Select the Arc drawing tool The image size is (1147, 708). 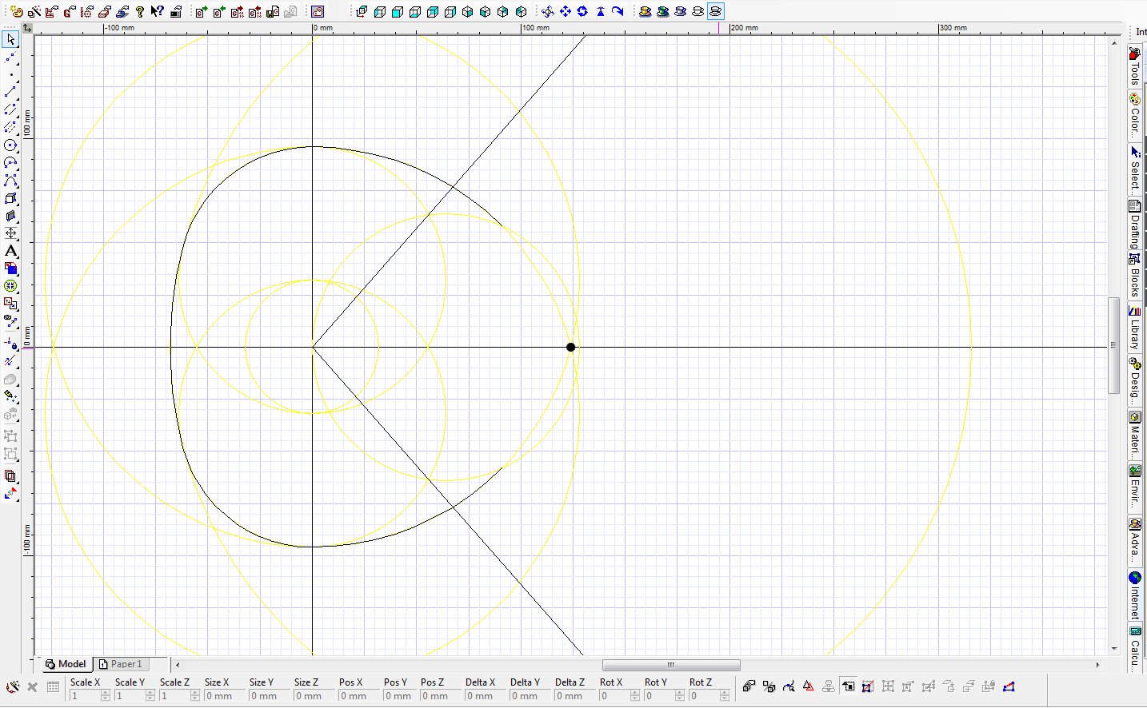[x=10, y=163]
